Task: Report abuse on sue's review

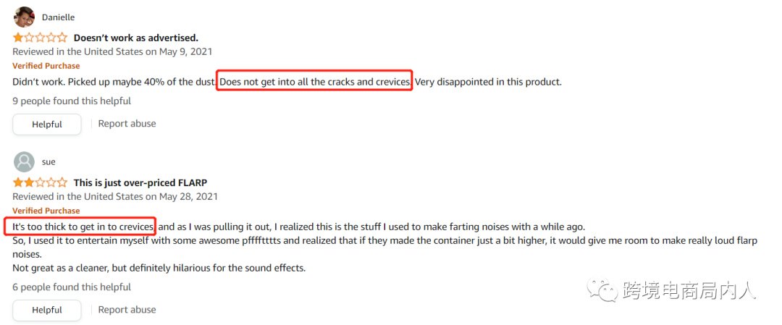Action: click(127, 309)
